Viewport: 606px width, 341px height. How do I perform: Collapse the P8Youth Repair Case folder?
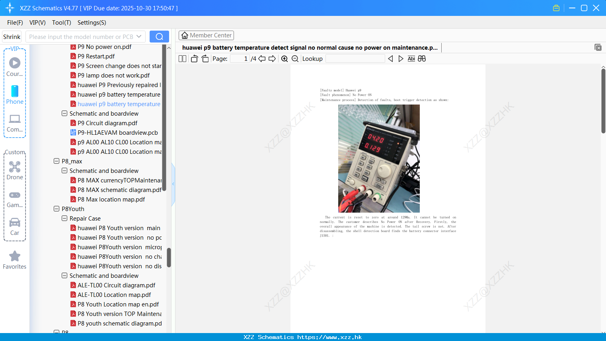coord(64,218)
